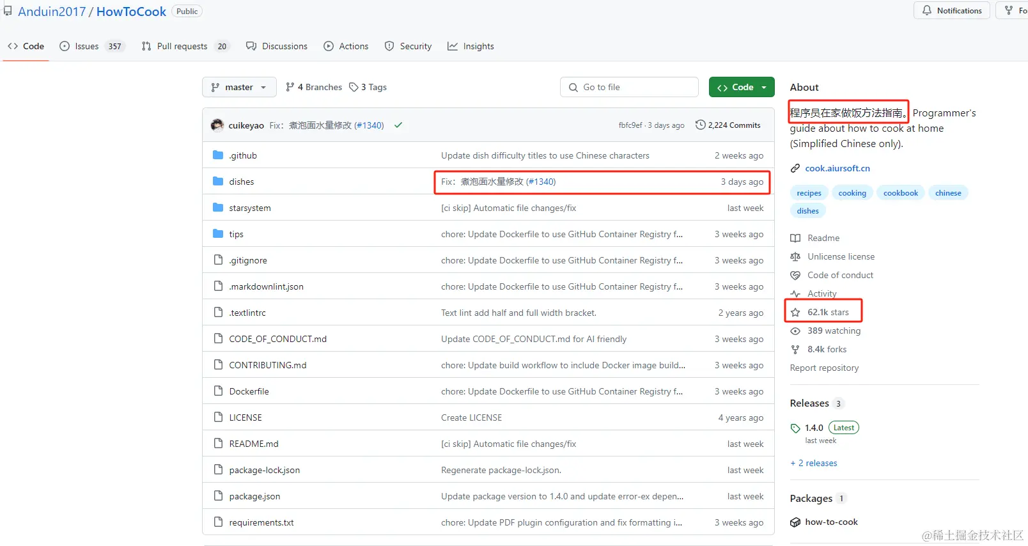Expand the green Code dropdown button
Screen dimensions: 1028x546
742,87
